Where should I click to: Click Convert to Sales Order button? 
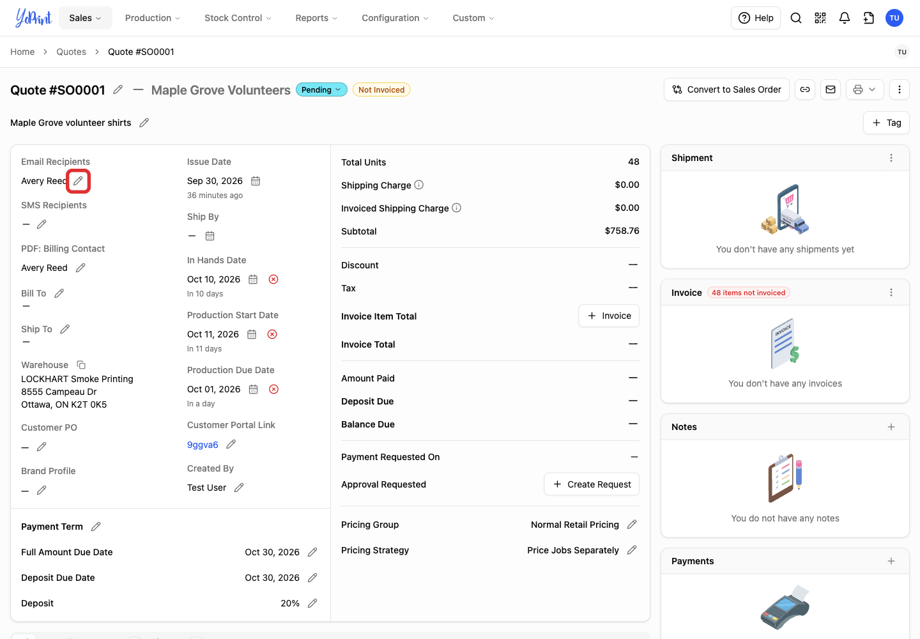point(727,89)
